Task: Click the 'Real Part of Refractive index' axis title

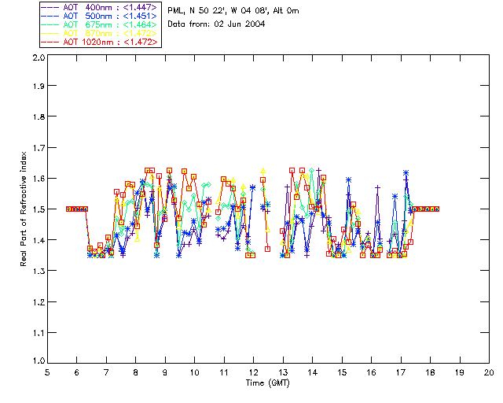Action: pyautogui.click(x=24, y=209)
